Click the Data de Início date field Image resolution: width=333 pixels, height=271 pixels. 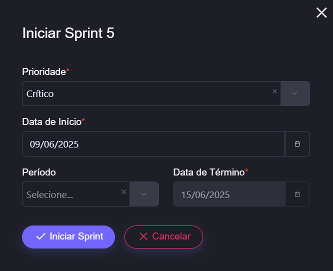(153, 144)
